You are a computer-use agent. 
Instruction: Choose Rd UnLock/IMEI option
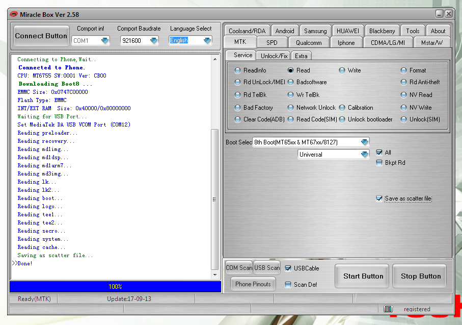pyautogui.click(x=260, y=82)
